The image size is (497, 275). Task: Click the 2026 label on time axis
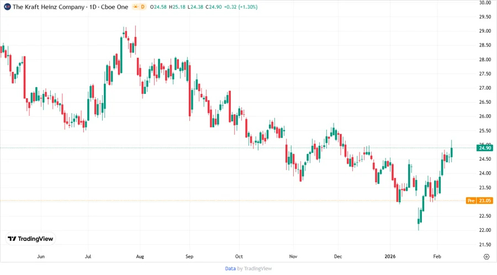click(x=390, y=256)
